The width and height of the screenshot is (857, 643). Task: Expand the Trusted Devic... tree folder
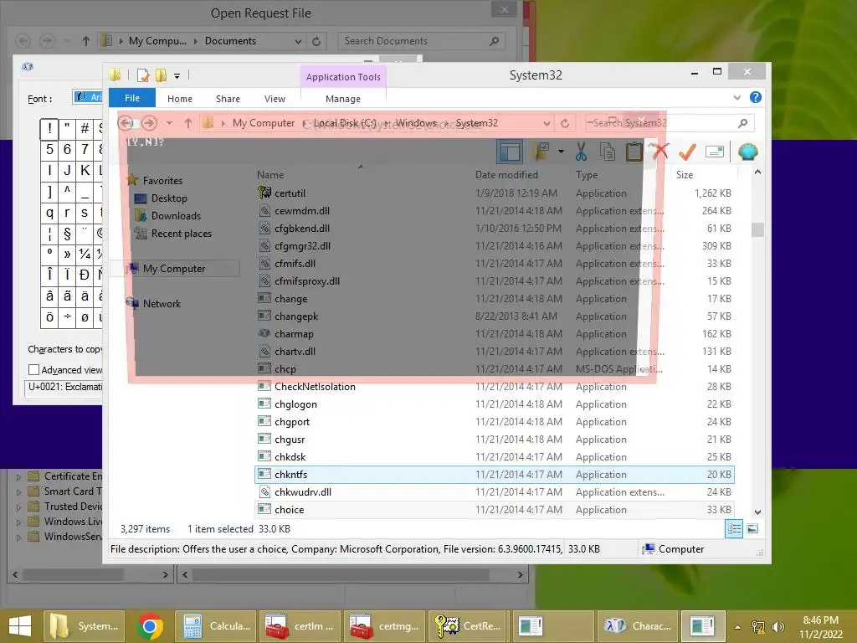[18, 507]
